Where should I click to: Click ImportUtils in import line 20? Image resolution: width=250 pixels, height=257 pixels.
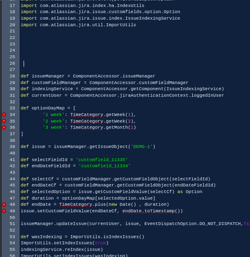pos(121,25)
